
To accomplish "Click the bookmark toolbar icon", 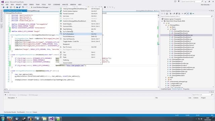I will pyautogui.click(x=105, y=7).
